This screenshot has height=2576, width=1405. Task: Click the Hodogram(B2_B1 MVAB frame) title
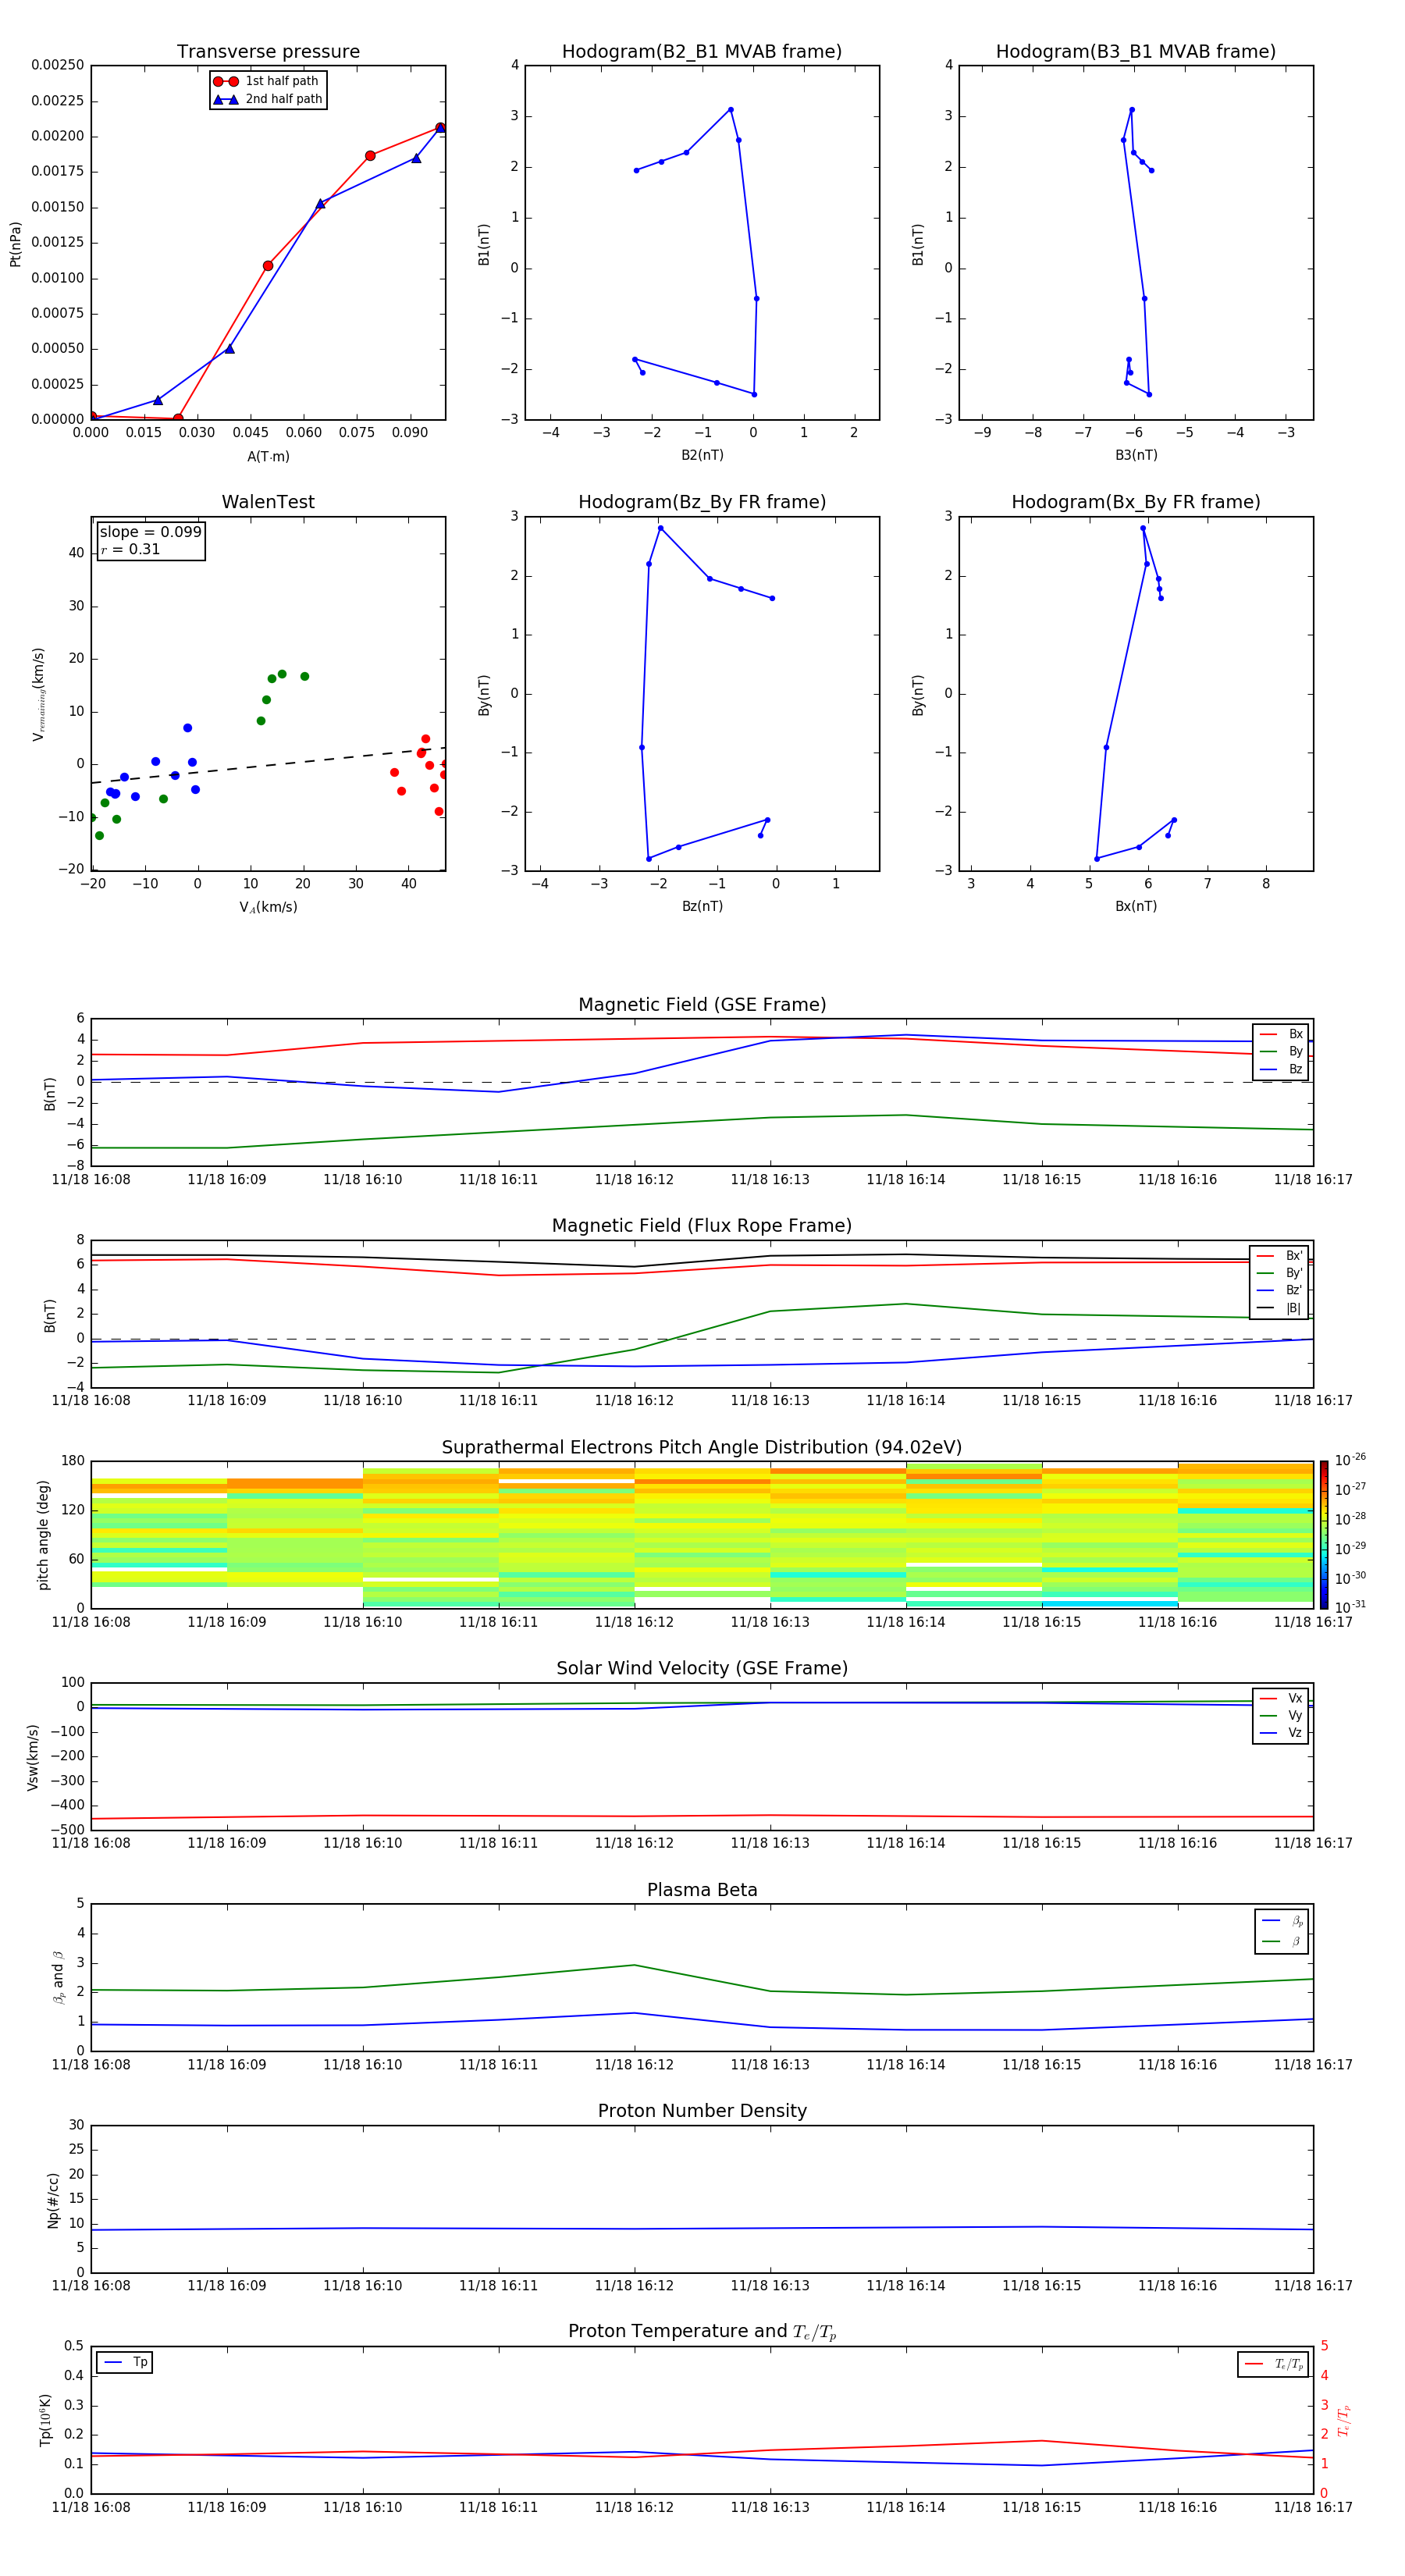tap(701, 52)
